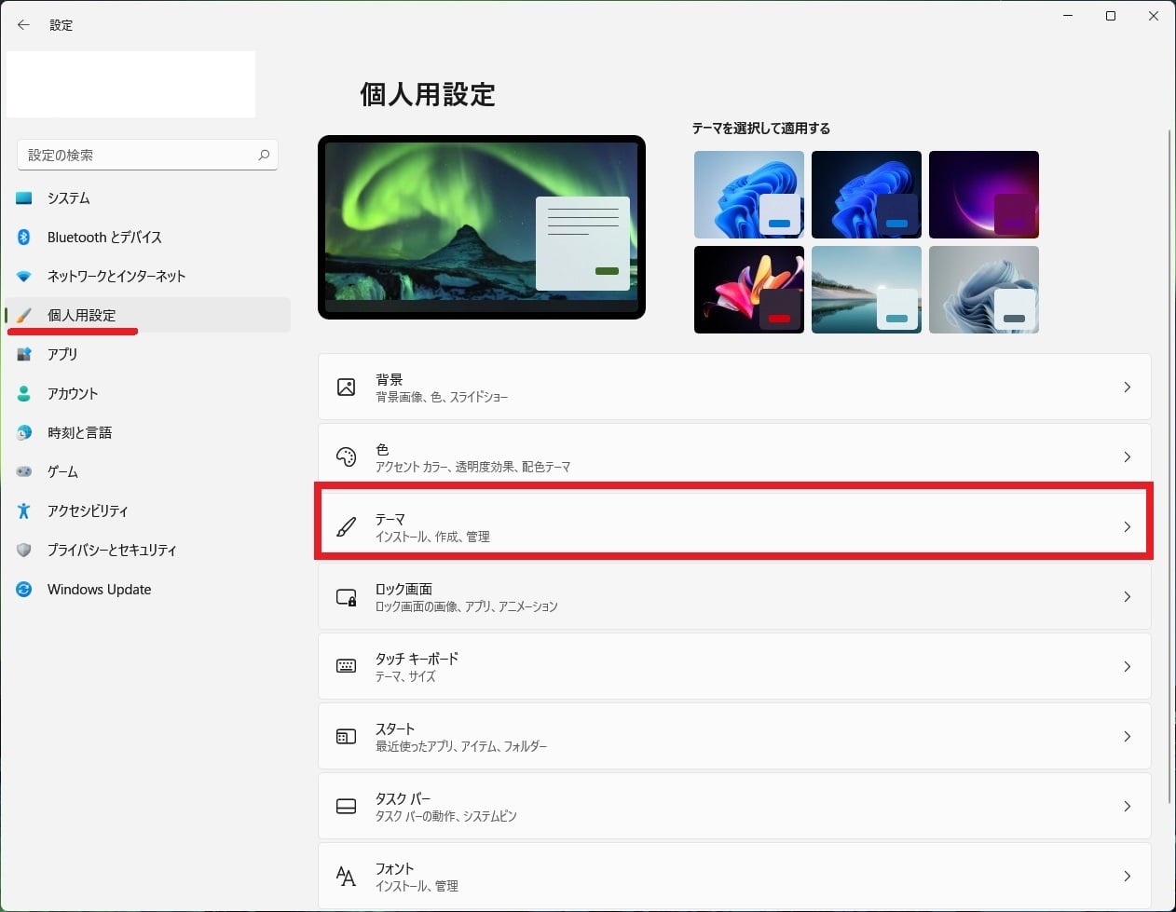1176x912 pixels.
Task: Click the アクセシビリティ figure icon
Action: (24, 511)
